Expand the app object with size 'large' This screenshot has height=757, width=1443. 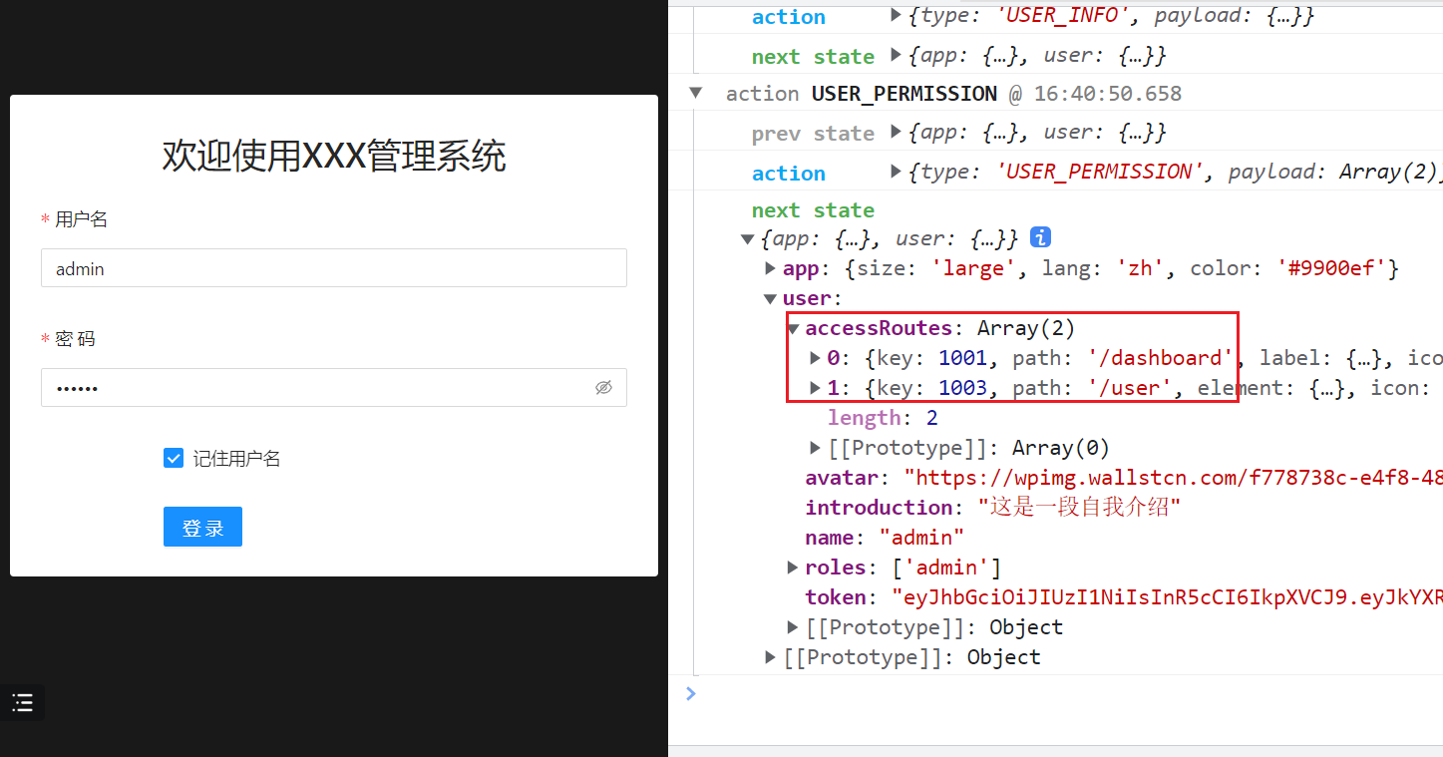770,268
